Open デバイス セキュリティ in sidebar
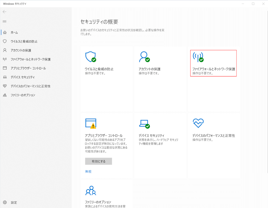 click(x=23, y=77)
